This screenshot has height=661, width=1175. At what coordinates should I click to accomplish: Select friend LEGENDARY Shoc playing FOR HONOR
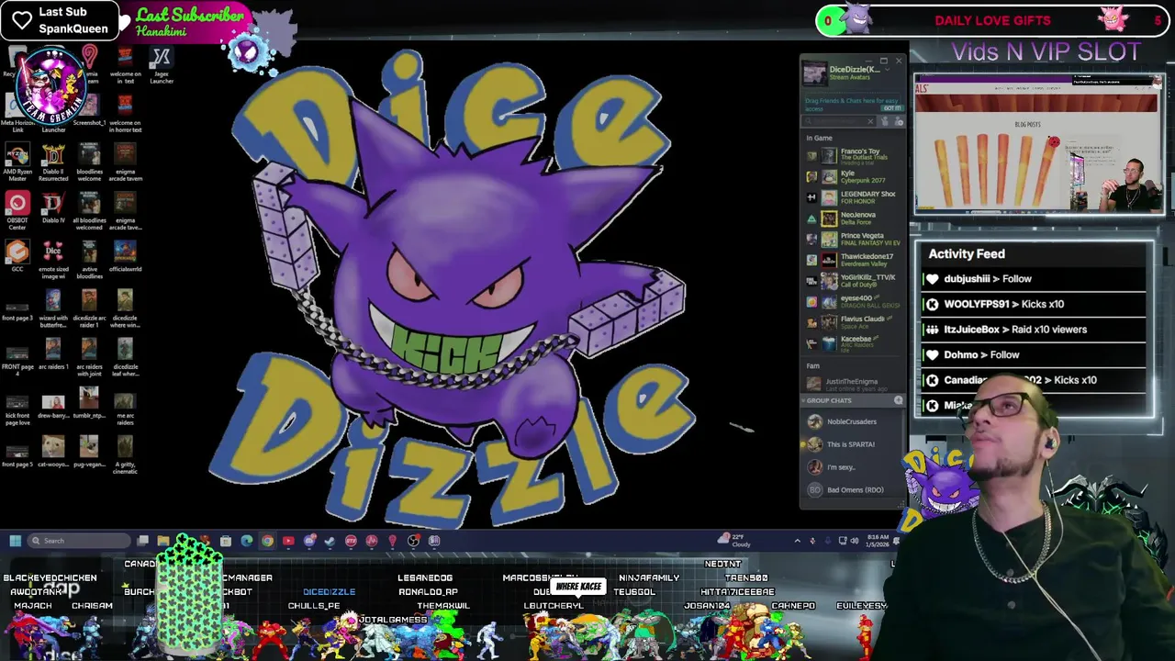854,197
